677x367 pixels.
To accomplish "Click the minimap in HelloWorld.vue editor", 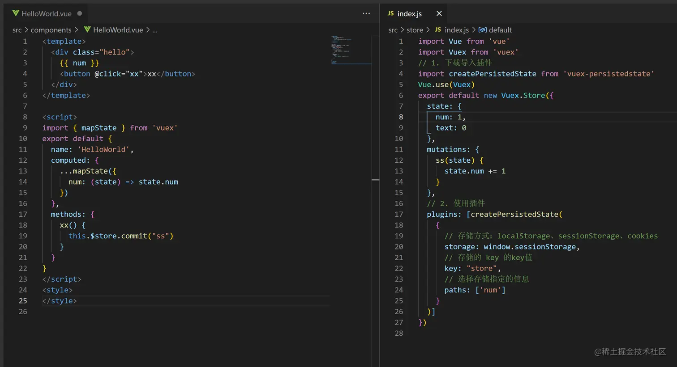I will tap(351, 49).
